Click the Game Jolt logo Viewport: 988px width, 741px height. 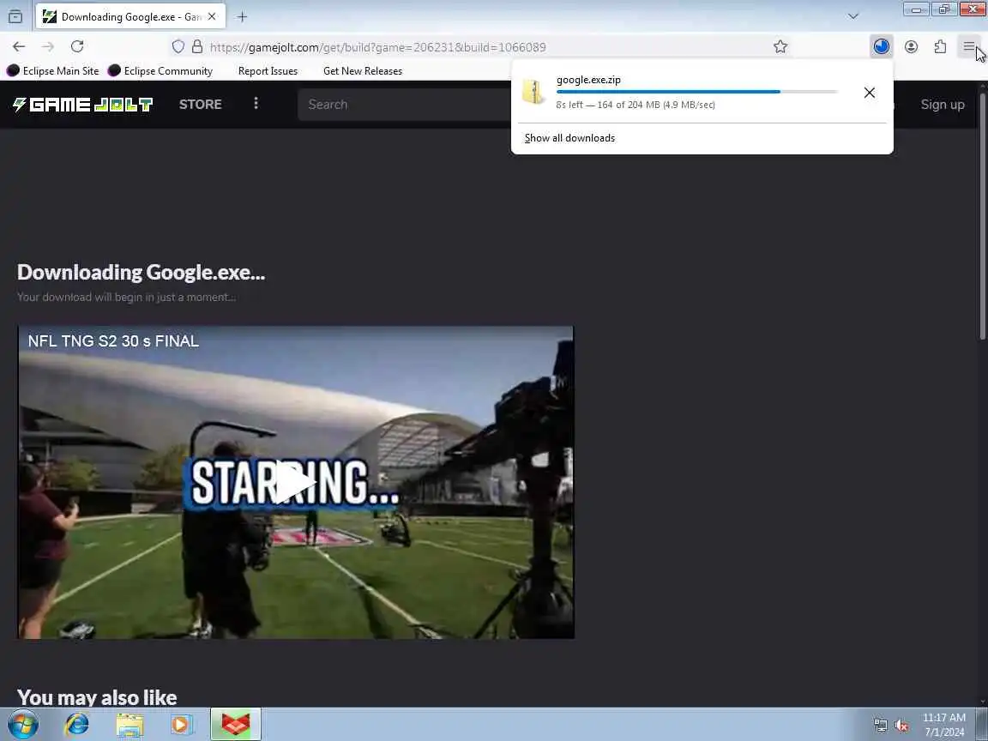[x=82, y=105]
